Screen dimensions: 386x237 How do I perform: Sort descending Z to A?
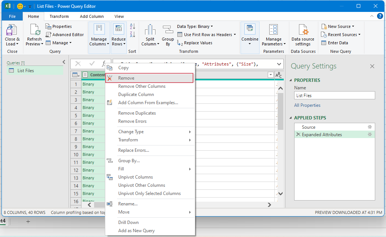pos(132,35)
